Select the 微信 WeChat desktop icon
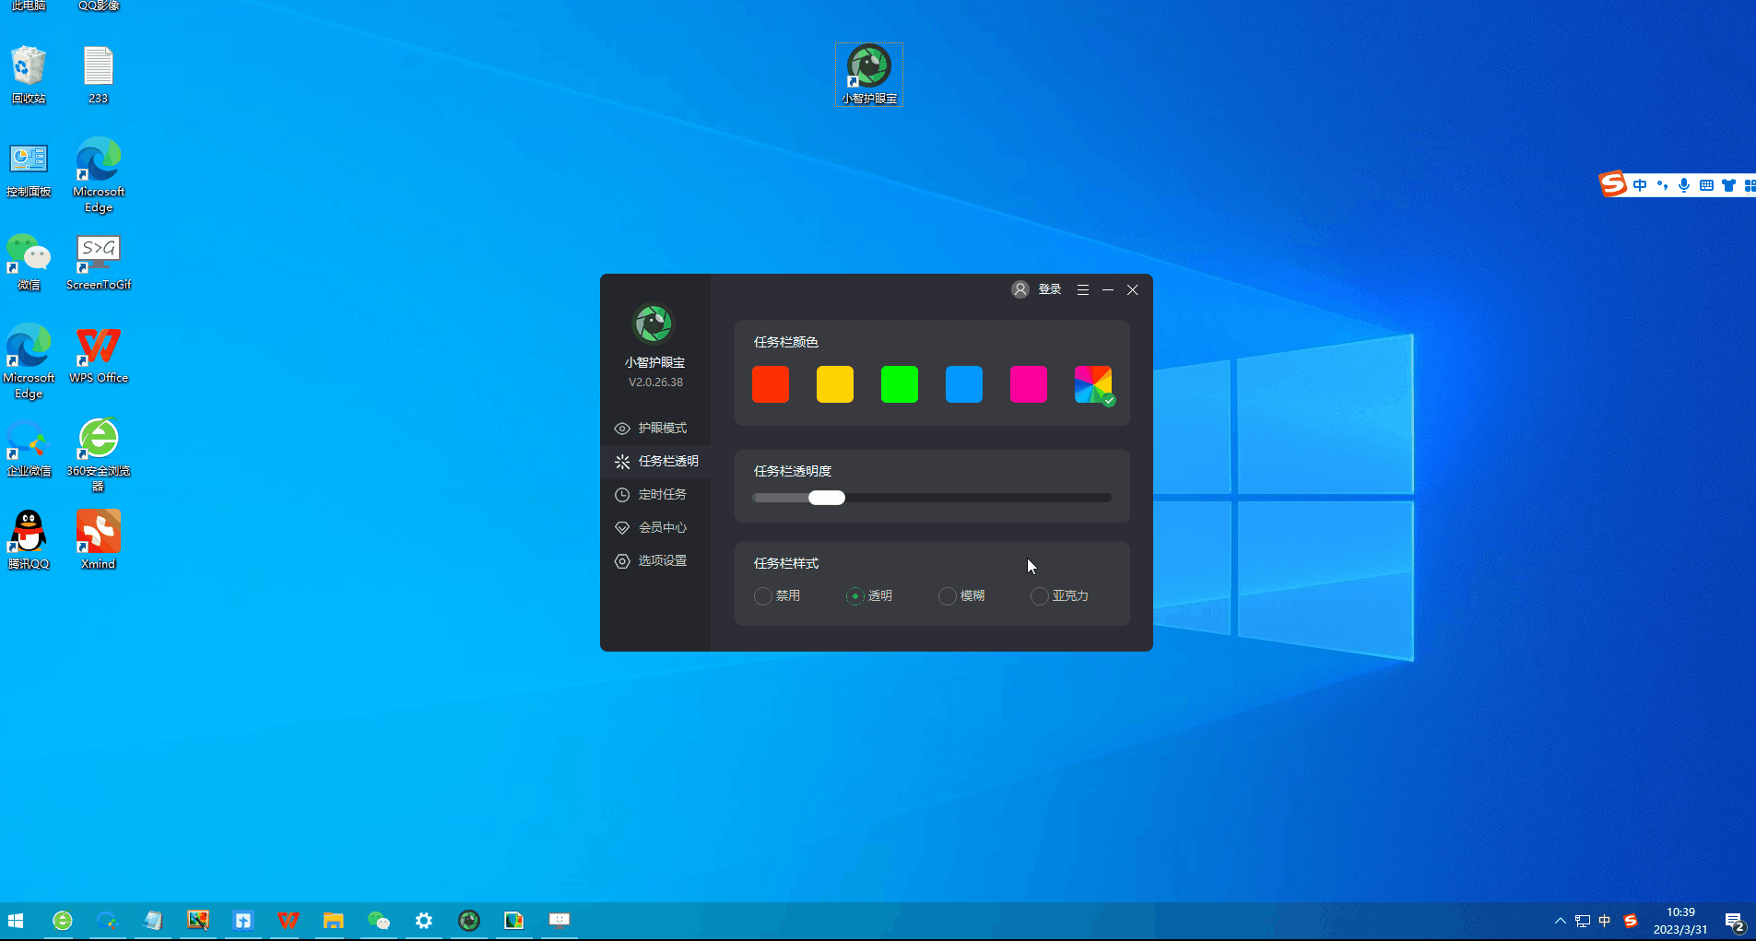Viewport: 1756px width, 941px height. tap(29, 263)
